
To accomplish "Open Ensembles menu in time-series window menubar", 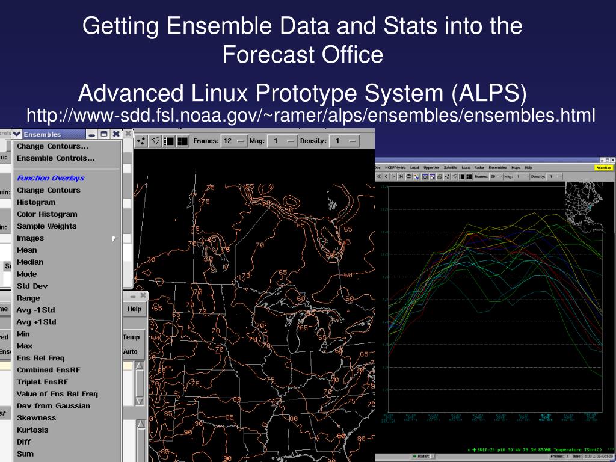I will (497, 168).
